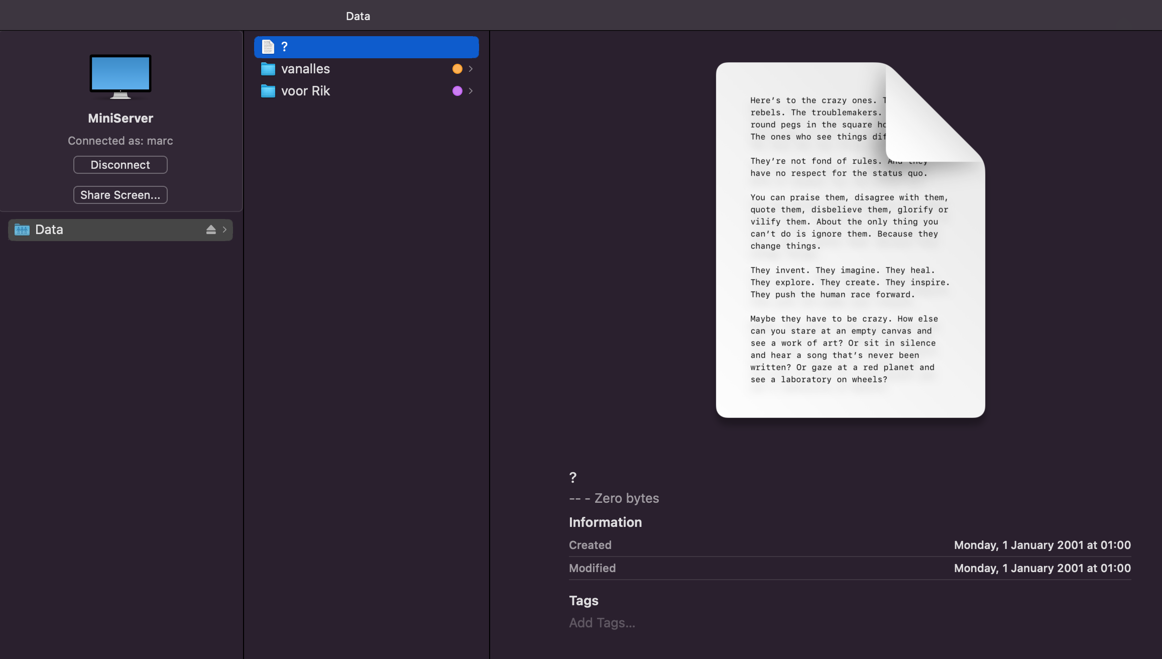
Task: Click the Data window title
Action: (x=358, y=16)
